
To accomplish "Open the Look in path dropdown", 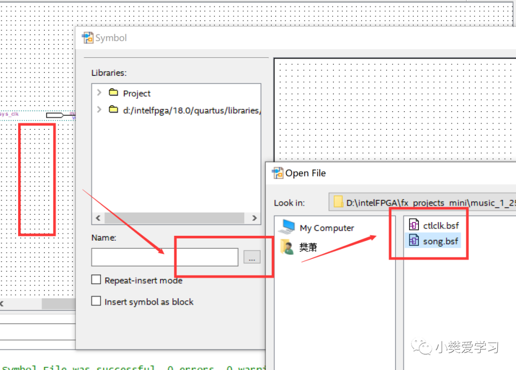I will (x=422, y=202).
